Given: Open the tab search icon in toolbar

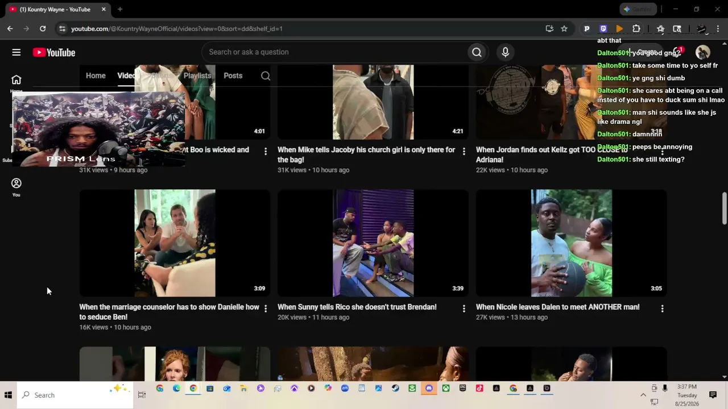Looking at the screenshot, I should [x=677, y=28].
